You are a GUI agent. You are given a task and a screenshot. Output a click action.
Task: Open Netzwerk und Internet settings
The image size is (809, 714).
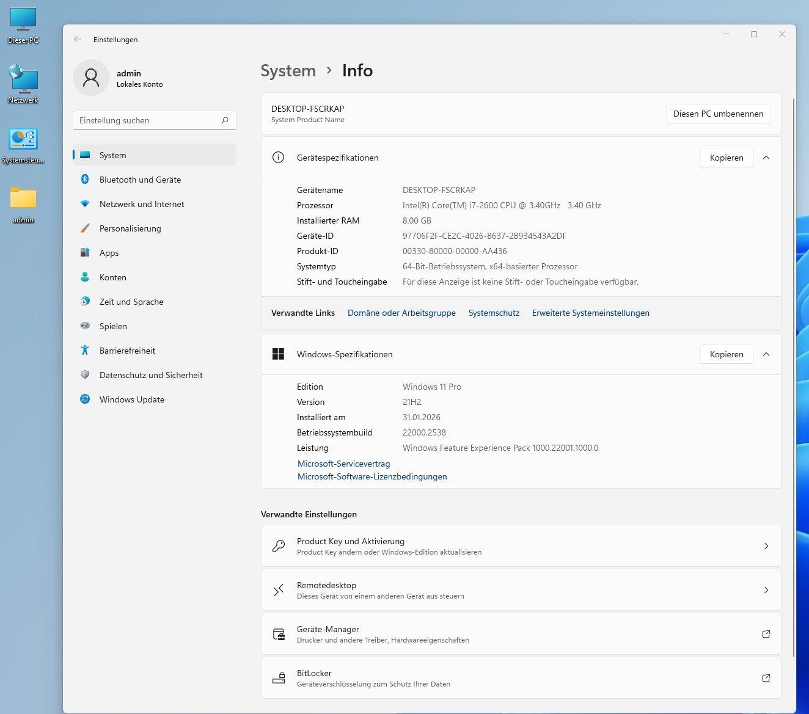155,204
